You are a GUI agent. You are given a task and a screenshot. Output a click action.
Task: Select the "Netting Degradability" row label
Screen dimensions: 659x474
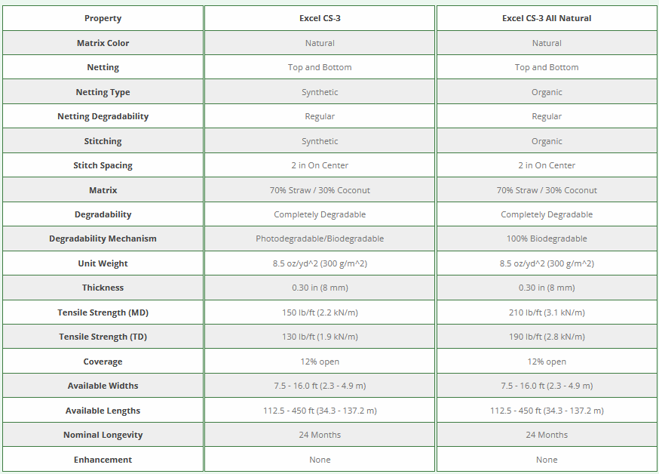103,116
